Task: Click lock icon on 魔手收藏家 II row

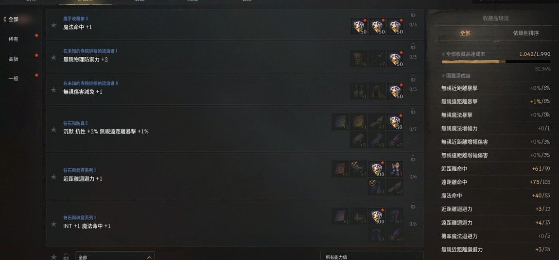Action: pyautogui.click(x=413, y=15)
